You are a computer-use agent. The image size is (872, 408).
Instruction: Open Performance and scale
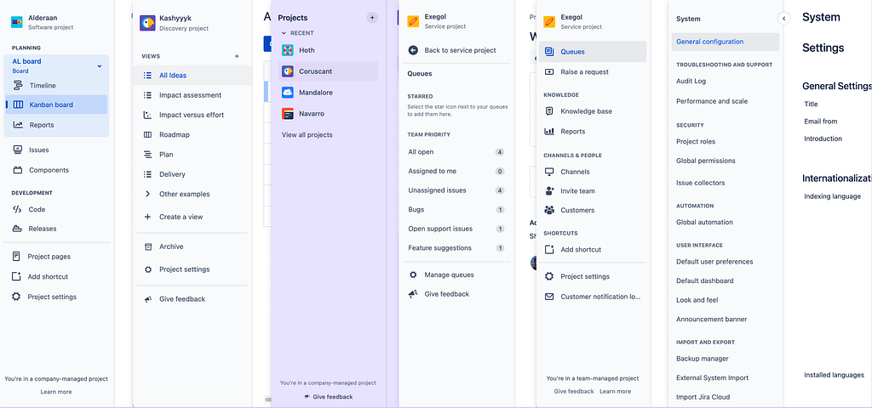pyautogui.click(x=712, y=101)
